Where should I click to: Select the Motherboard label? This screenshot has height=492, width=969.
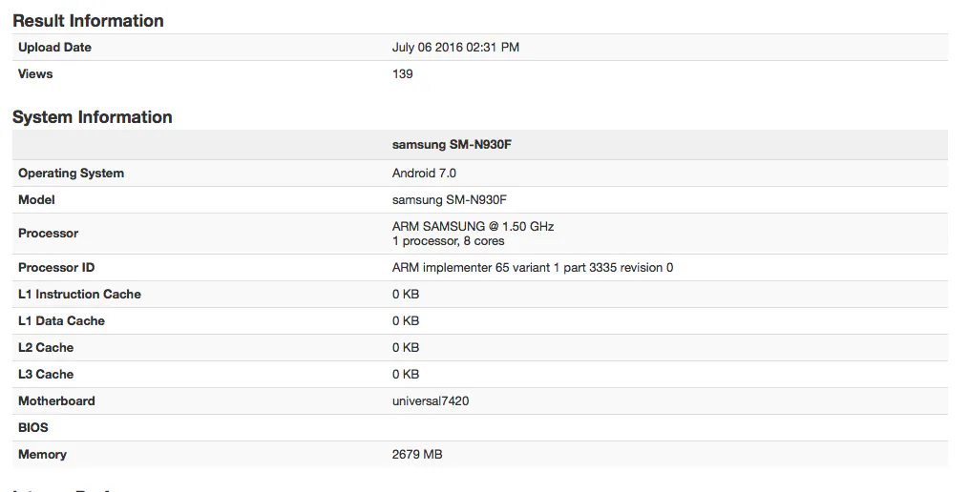point(56,400)
